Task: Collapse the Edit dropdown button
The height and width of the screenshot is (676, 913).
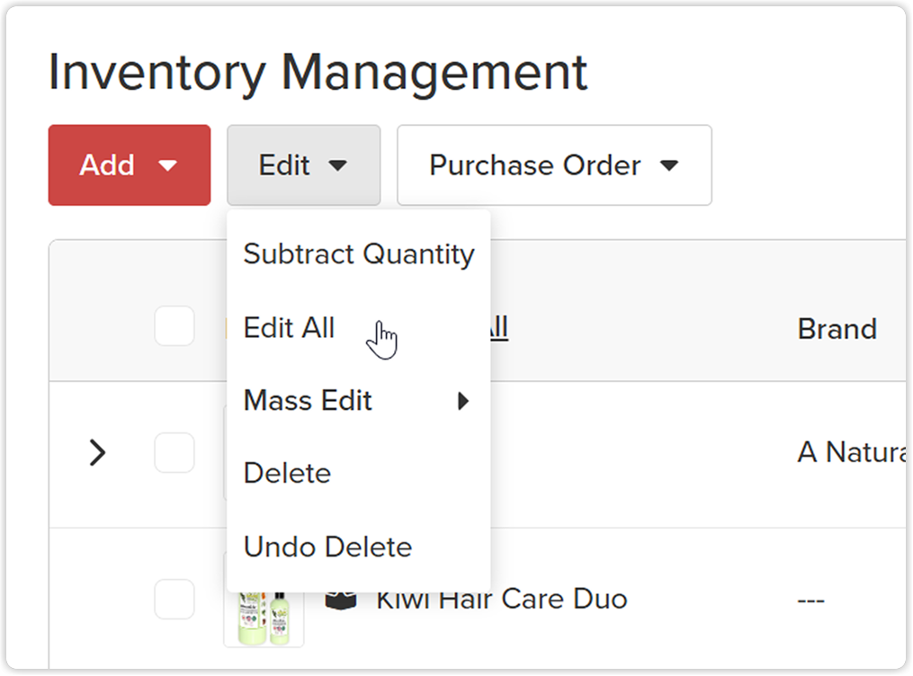Action: [303, 165]
